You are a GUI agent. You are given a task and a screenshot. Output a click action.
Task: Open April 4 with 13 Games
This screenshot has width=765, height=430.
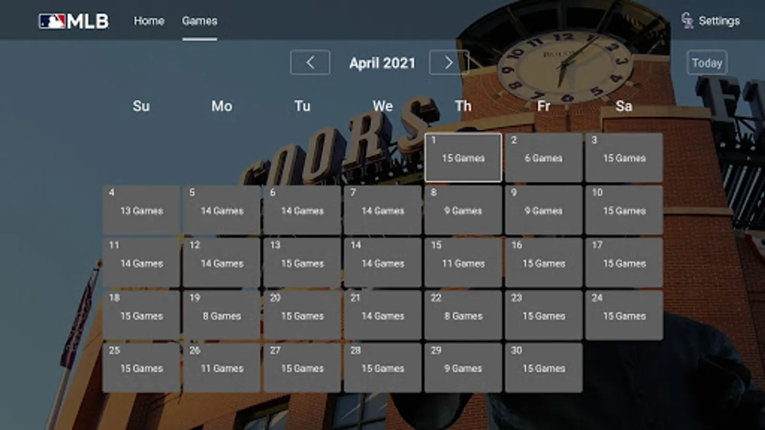142,210
